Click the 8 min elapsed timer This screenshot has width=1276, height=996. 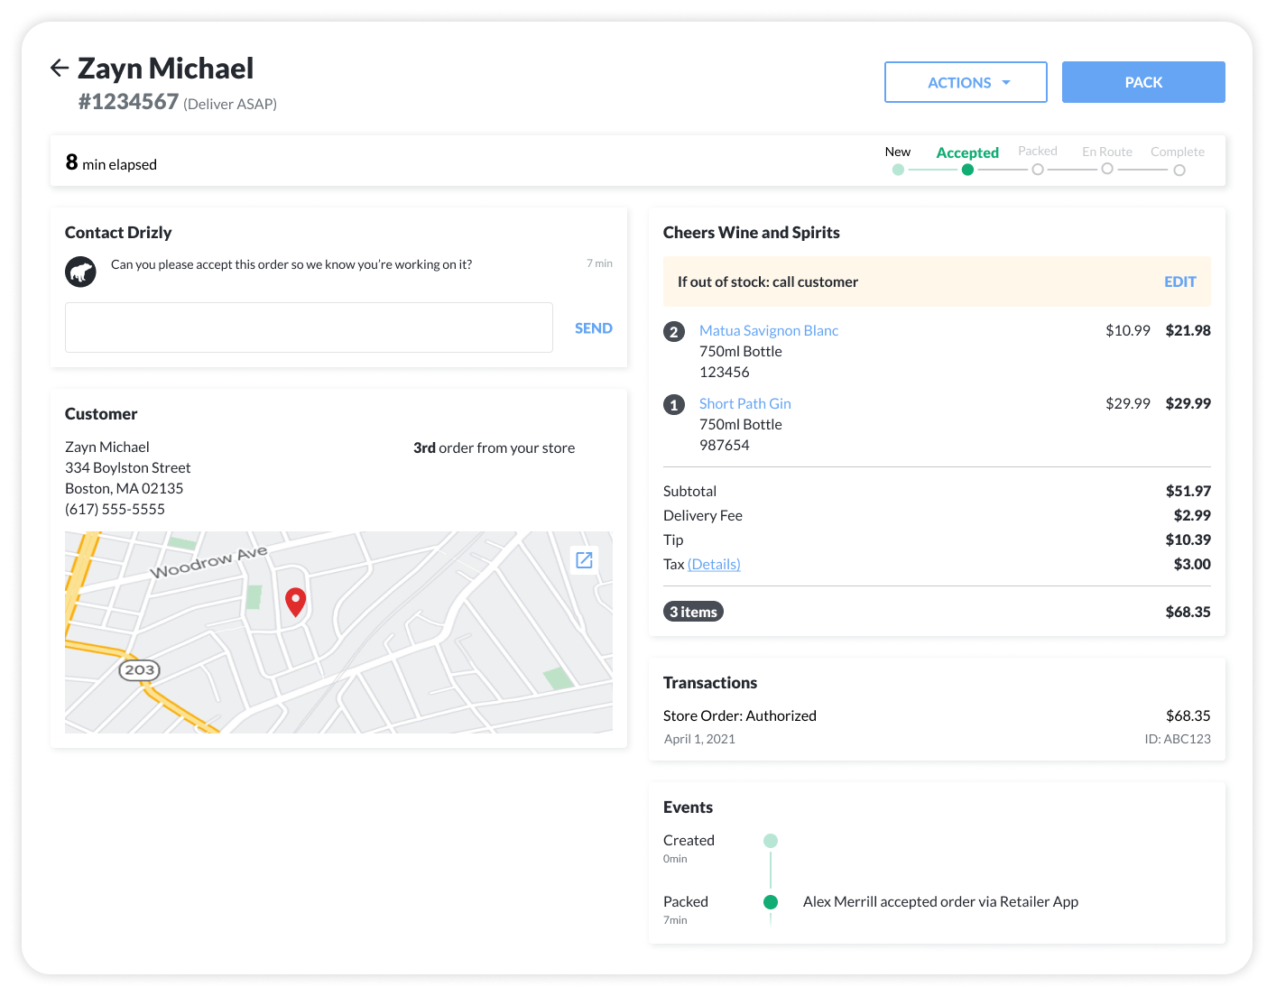tap(111, 162)
